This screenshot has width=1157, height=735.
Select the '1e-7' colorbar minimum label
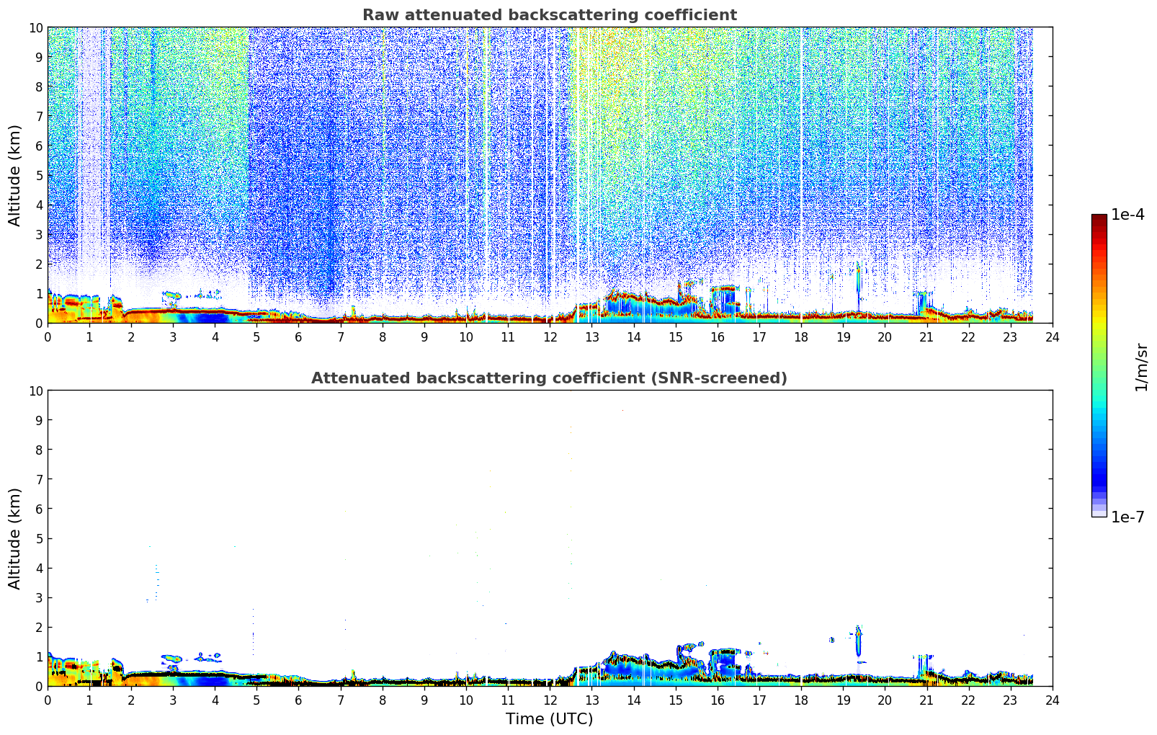tap(1127, 517)
